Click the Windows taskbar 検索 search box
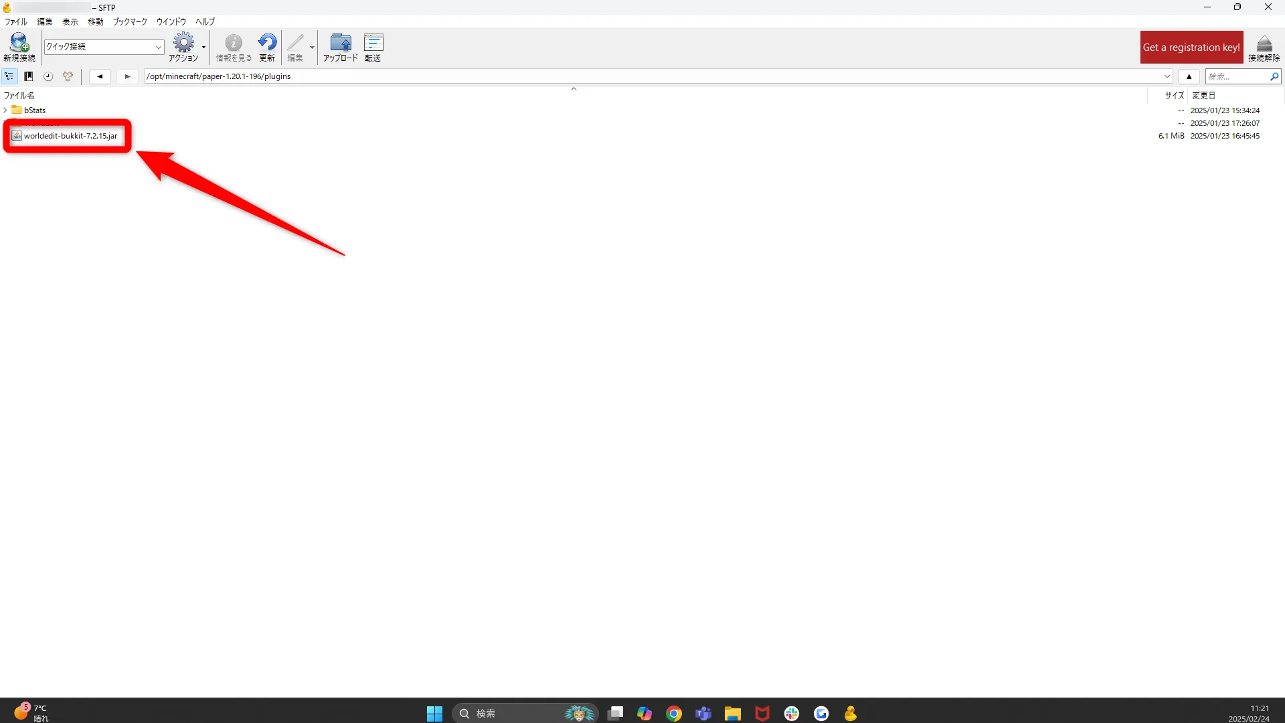This screenshot has height=723, width=1285. tap(525, 714)
